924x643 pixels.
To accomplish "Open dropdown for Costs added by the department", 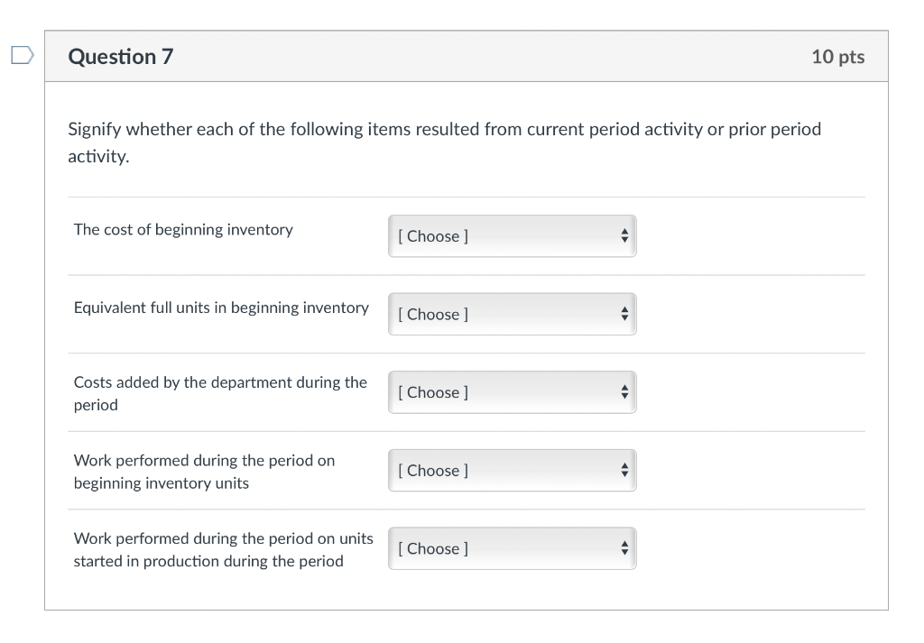I will 512,392.
